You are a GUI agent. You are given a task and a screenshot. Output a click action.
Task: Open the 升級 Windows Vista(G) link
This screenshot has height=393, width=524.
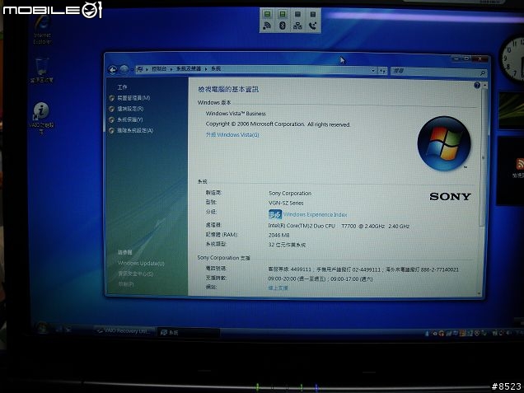(x=232, y=134)
